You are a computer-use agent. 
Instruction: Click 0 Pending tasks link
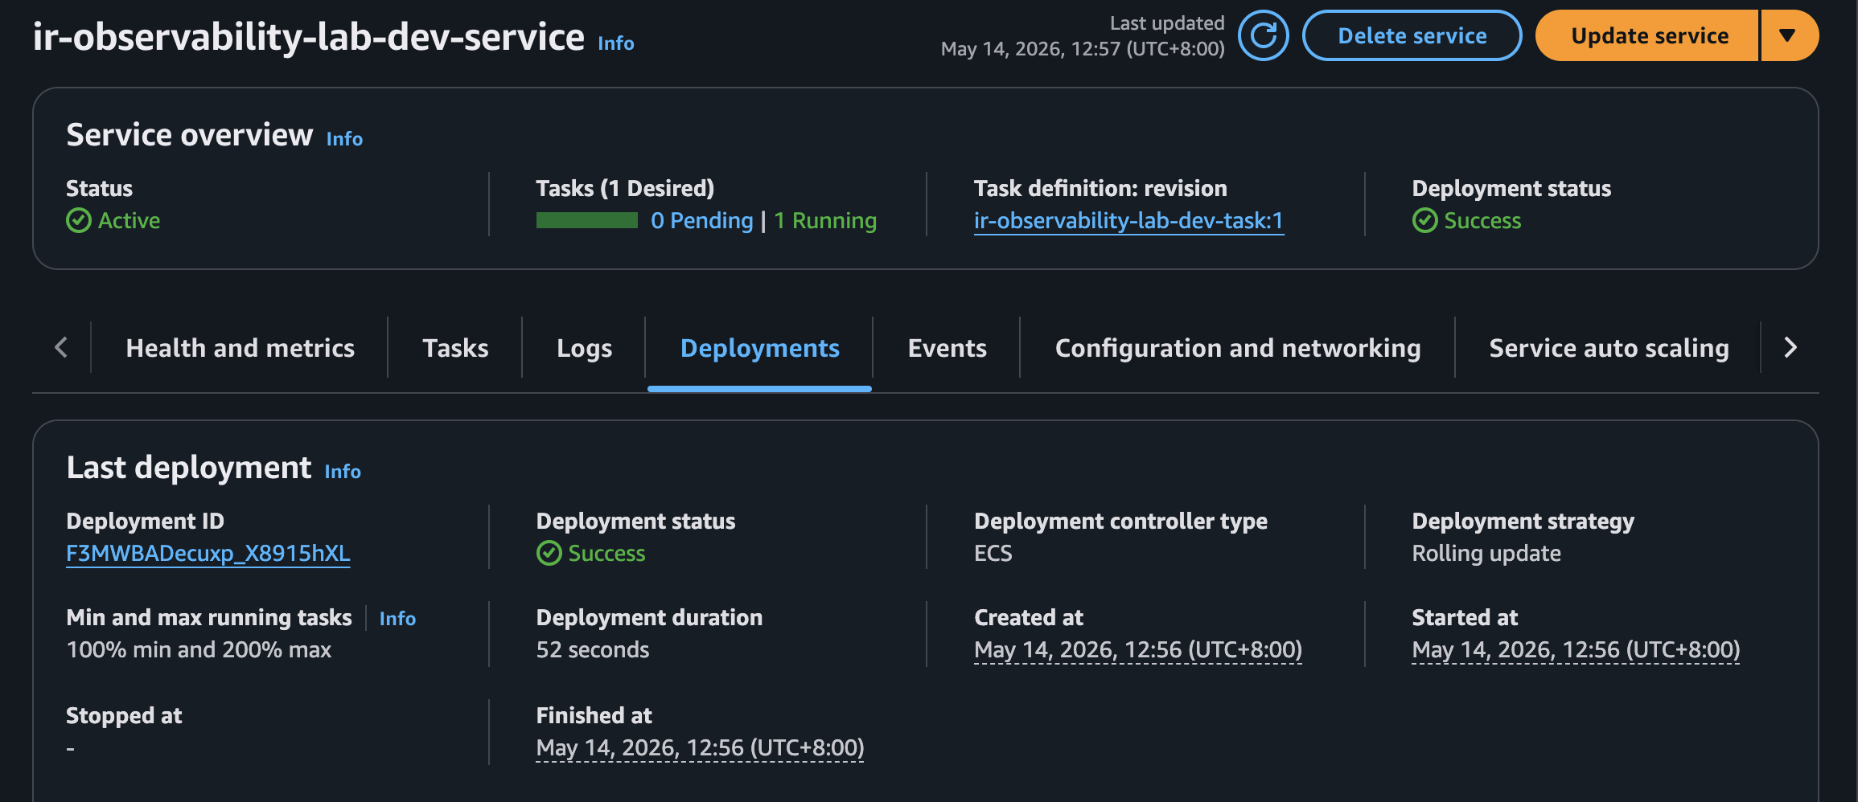pos(701,221)
